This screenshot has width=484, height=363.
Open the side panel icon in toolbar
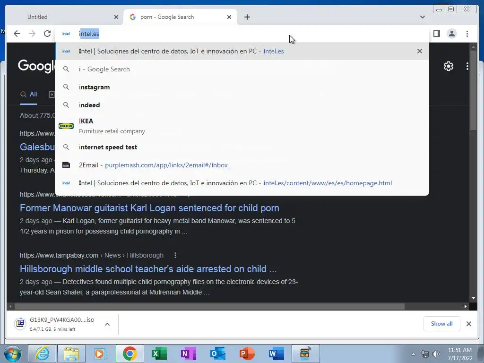click(436, 34)
